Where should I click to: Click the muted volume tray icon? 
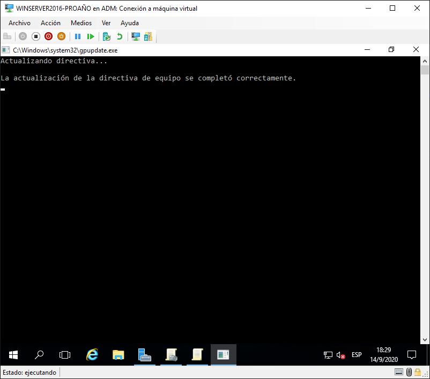pyautogui.click(x=340, y=355)
